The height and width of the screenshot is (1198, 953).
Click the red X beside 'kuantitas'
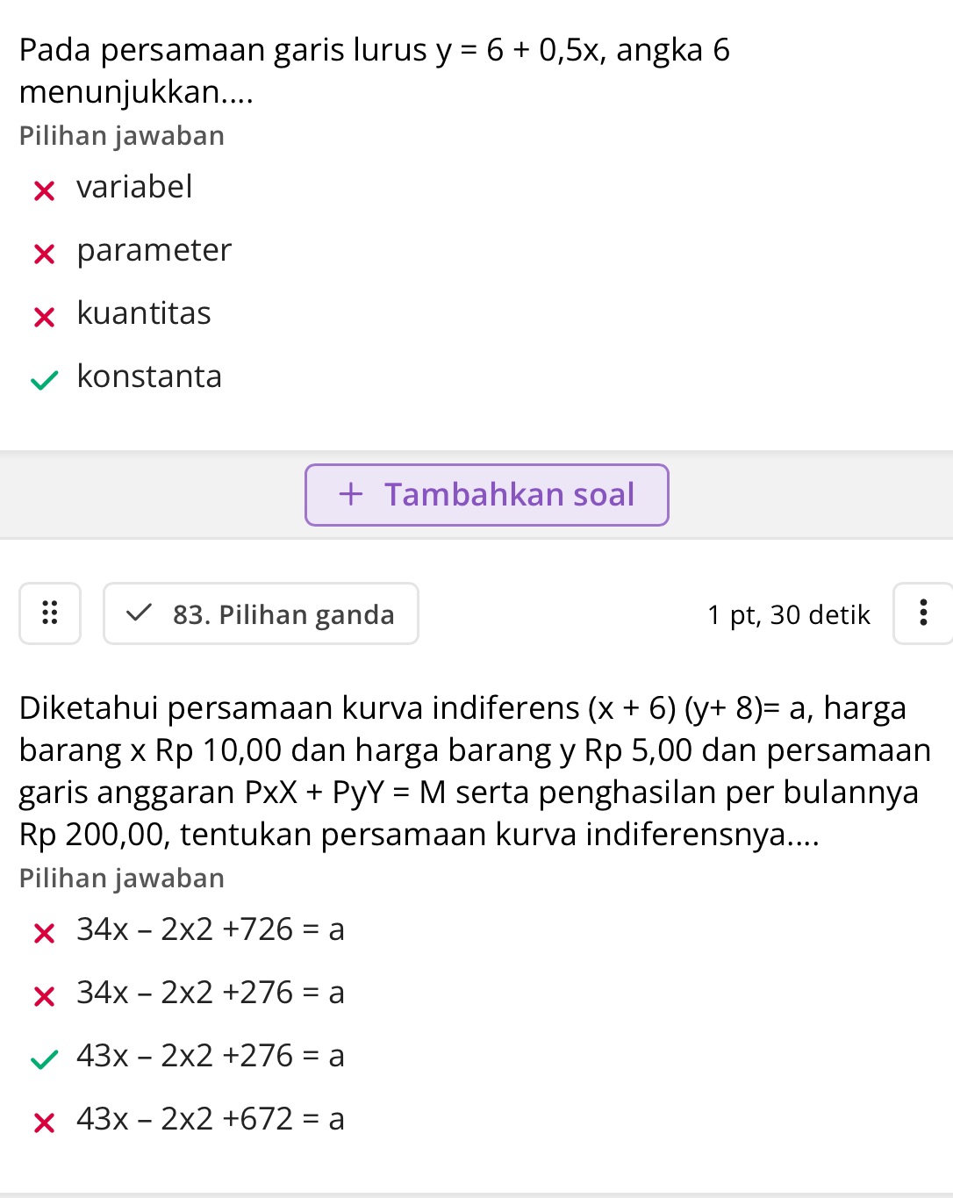[44, 317]
